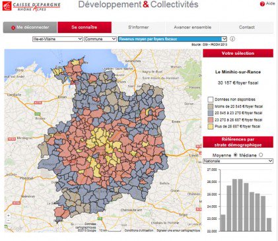The width and height of the screenshot is (278, 241).
Task: Click the Laval label on the map
Action: click(x=193, y=155)
